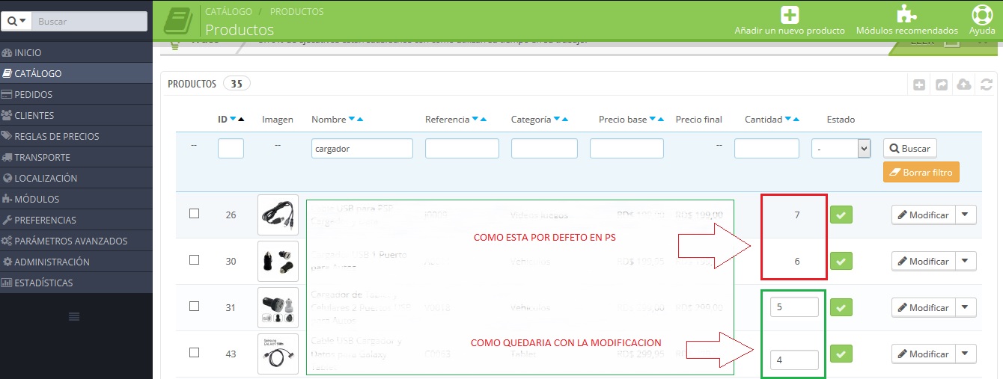
Task: Click the panel add-new plus icon
Action: [919, 85]
